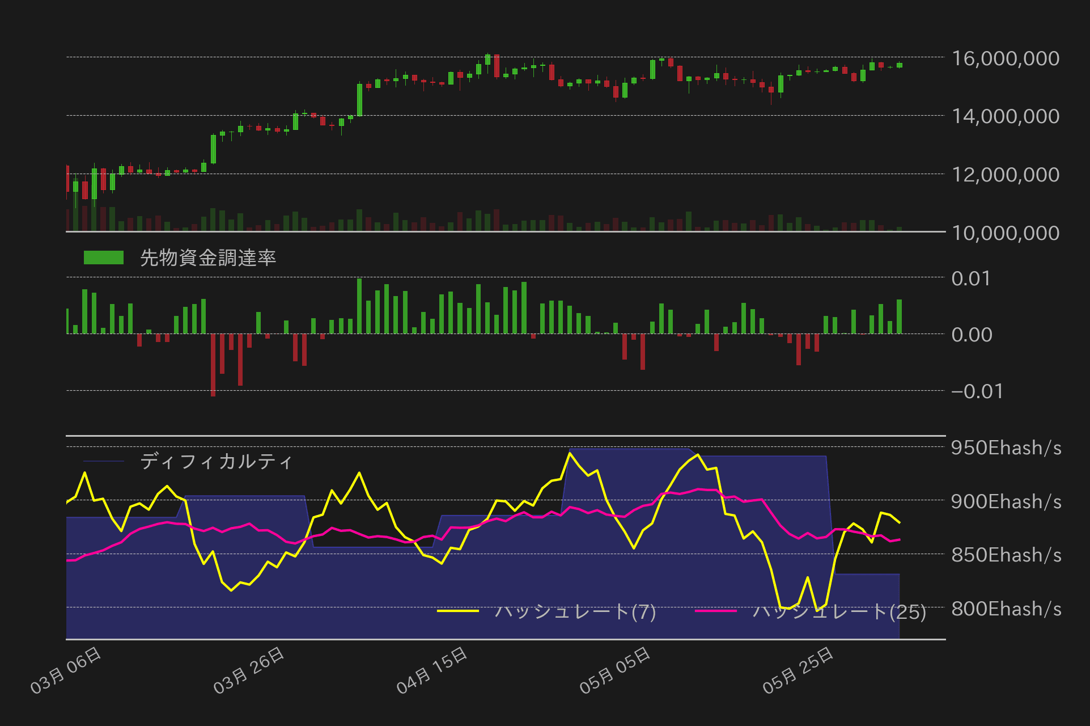Toggle the ディフィカルティ legend label
1090x726 pixels.
[x=216, y=461]
